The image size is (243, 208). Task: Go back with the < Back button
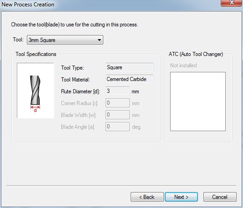click(x=147, y=197)
